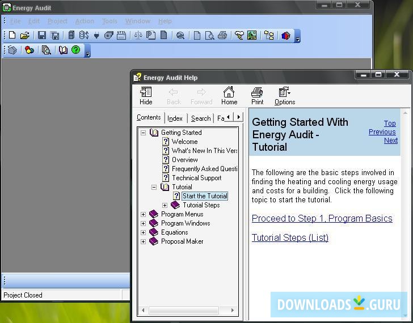Click the help pane's vertical scroll up arrow

tap(405, 113)
